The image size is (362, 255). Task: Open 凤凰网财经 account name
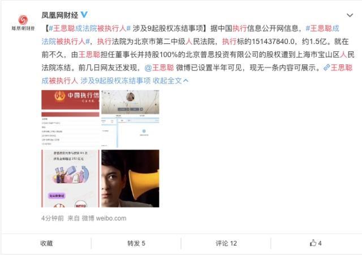pos(60,15)
